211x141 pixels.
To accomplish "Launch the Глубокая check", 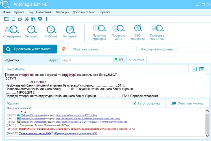I will (x=51, y=32).
